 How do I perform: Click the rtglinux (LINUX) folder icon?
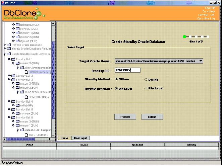pyautogui.click(x=18, y=25)
